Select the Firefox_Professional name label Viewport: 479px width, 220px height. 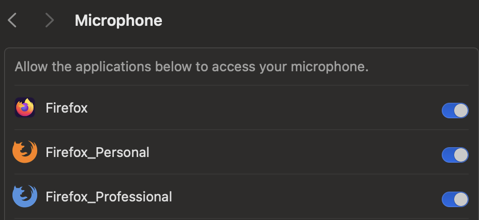109,197
